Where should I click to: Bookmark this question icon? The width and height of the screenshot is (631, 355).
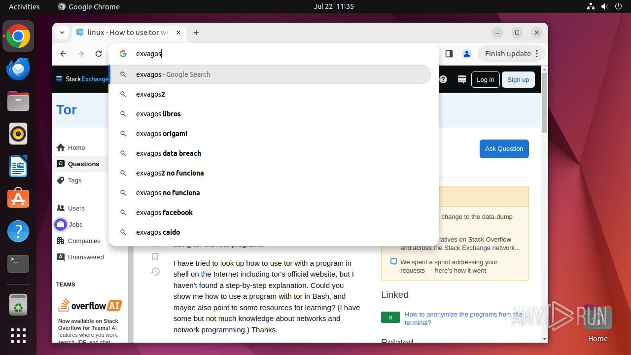click(155, 256)
